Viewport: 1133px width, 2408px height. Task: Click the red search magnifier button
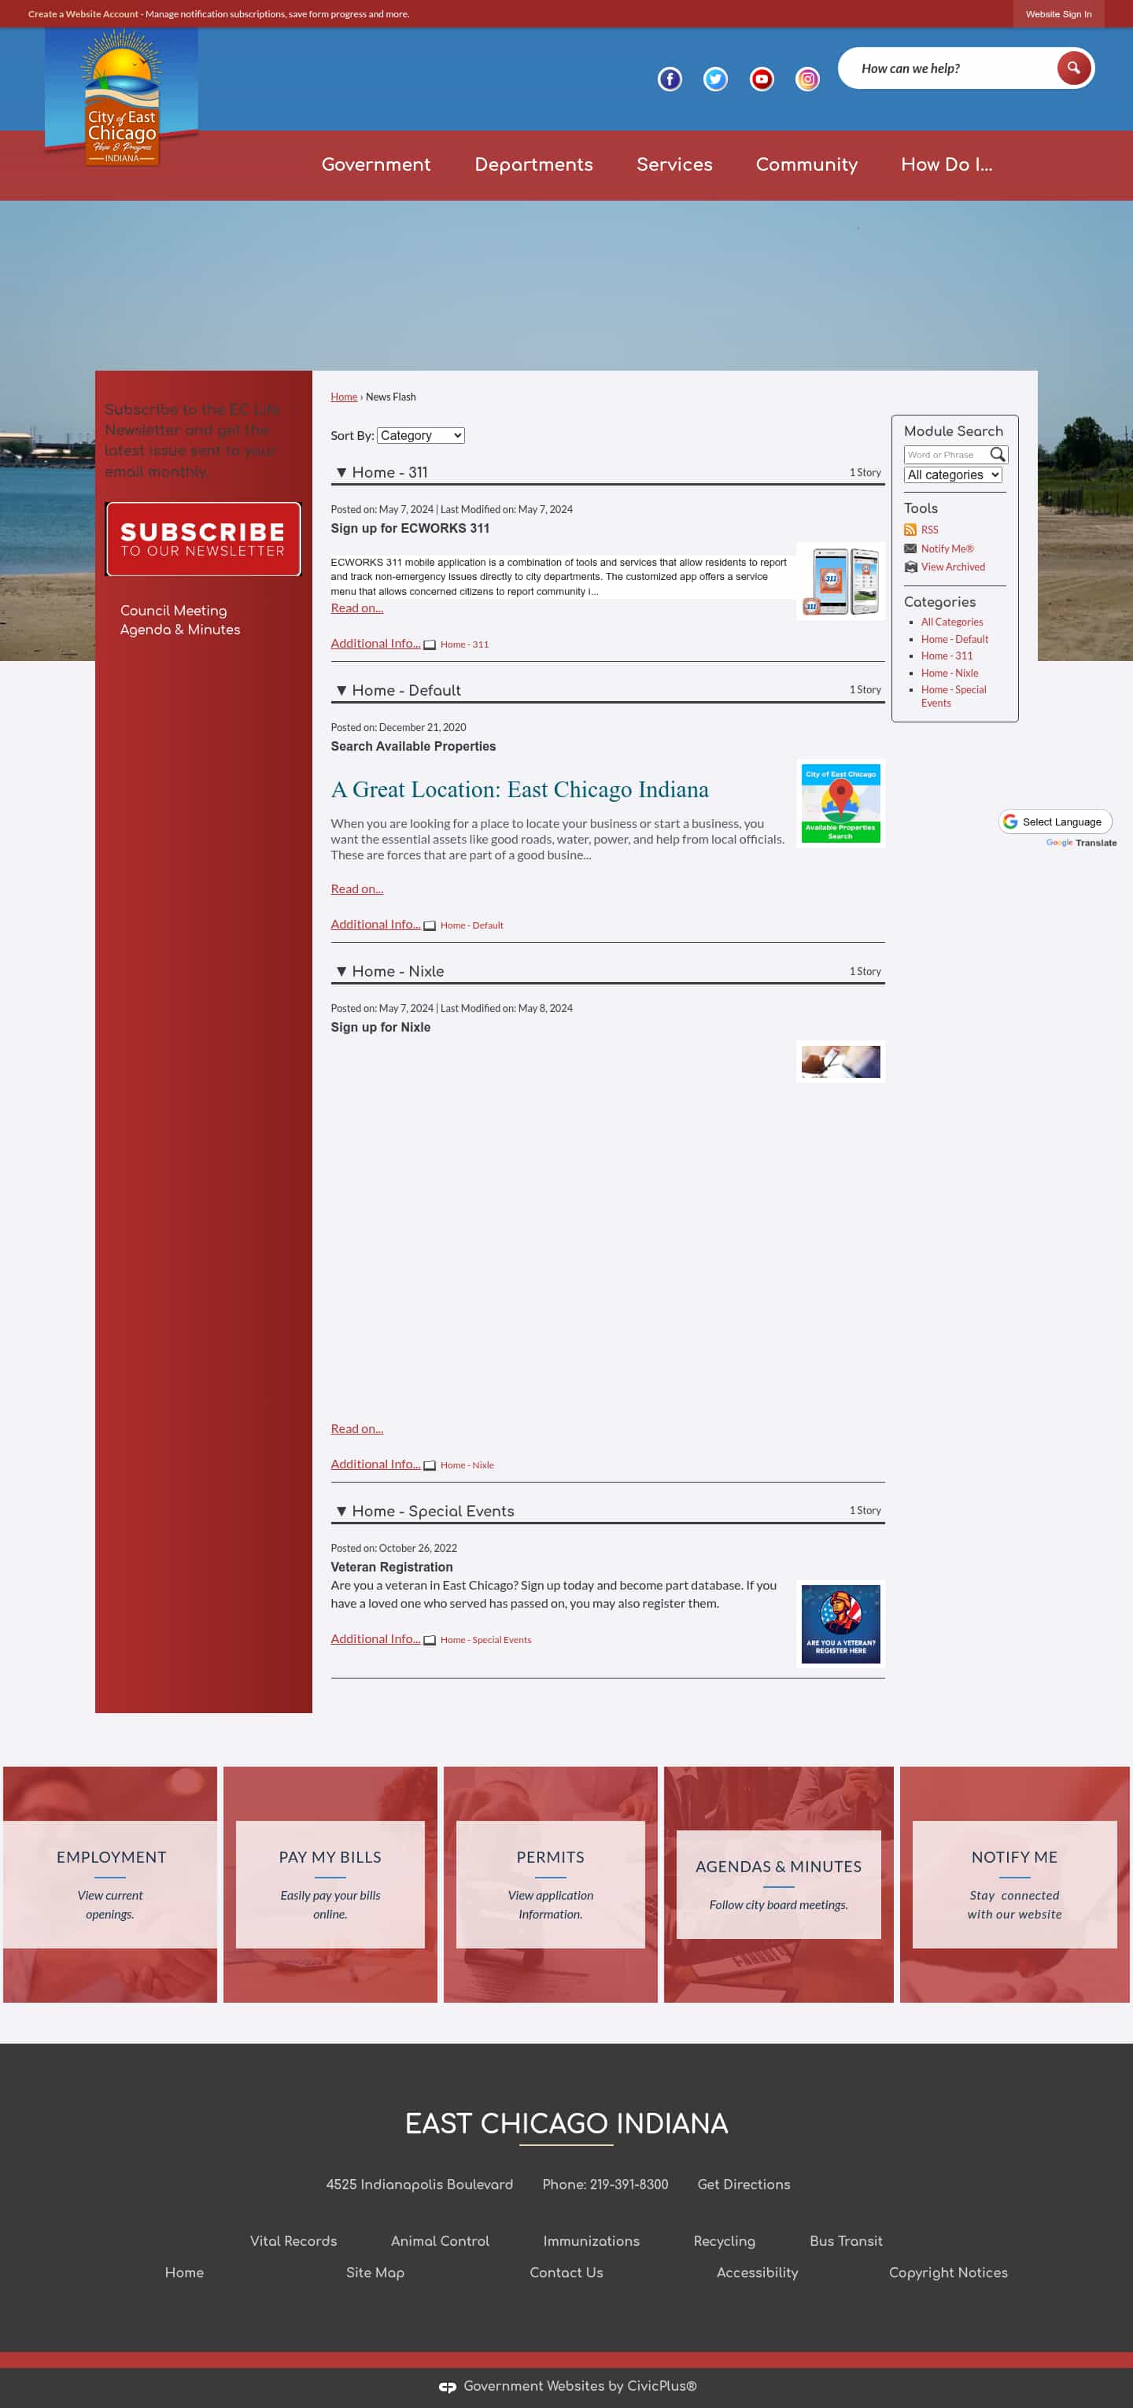tap(1073, 68)
